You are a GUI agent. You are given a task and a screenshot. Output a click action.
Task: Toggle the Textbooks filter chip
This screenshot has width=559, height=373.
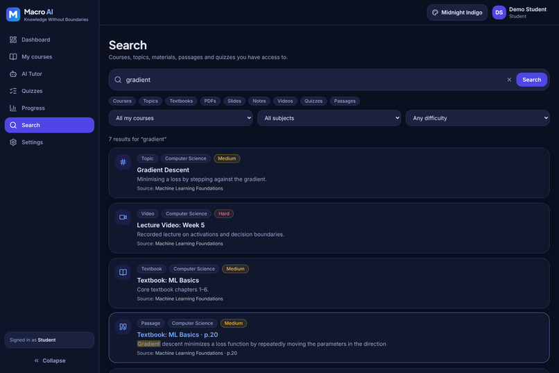[181, 101]
